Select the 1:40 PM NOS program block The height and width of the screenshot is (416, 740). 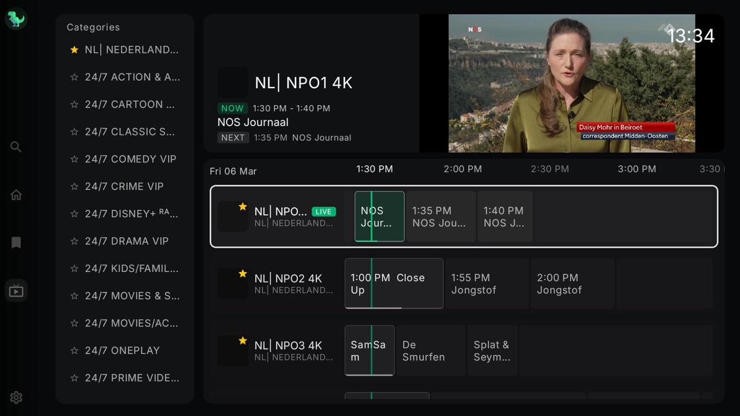pyautogui.click(x=505, y=217)
